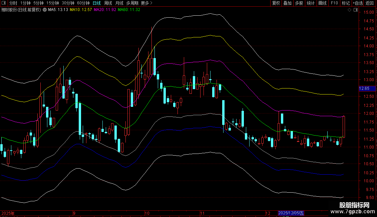Click the 标记 mark button
377x217 pixels.
click(x=346, y=3)
